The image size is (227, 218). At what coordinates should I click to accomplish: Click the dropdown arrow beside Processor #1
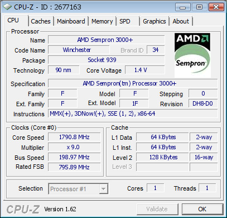(103, 189)
